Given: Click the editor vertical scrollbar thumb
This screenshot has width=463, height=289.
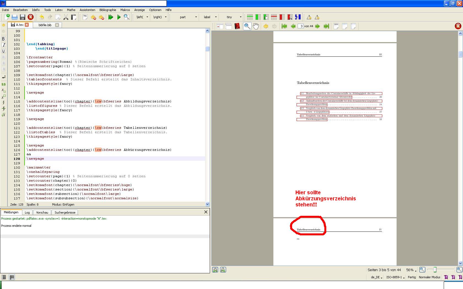Looking at the screenshot, I should point(208,49).
